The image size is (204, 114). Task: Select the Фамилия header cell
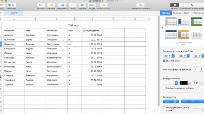(14, 31)
